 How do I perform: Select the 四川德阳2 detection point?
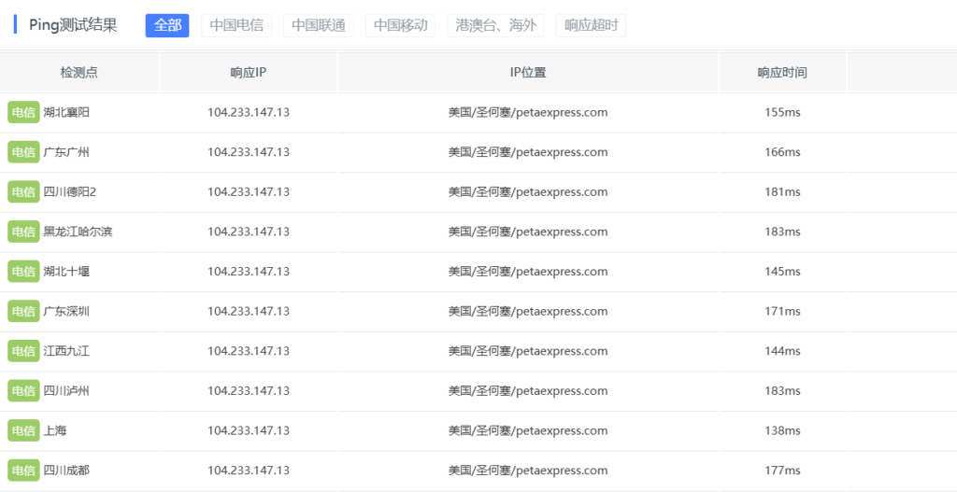69,192
